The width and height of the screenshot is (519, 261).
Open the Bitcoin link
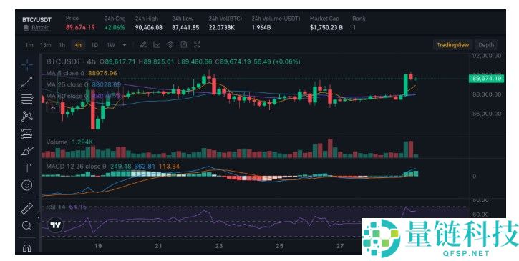(40, 28)
